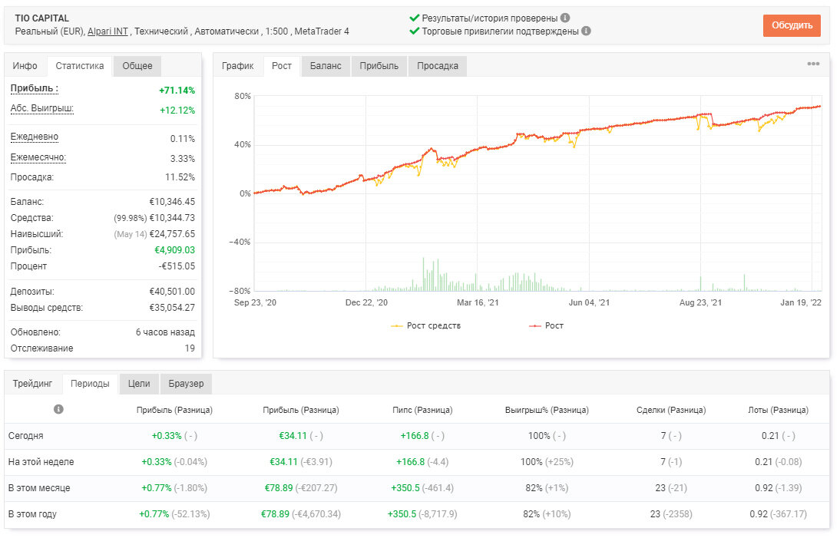
Task: Click info icon next to Результаты/история проверены
Action: (x=565, y=18)
